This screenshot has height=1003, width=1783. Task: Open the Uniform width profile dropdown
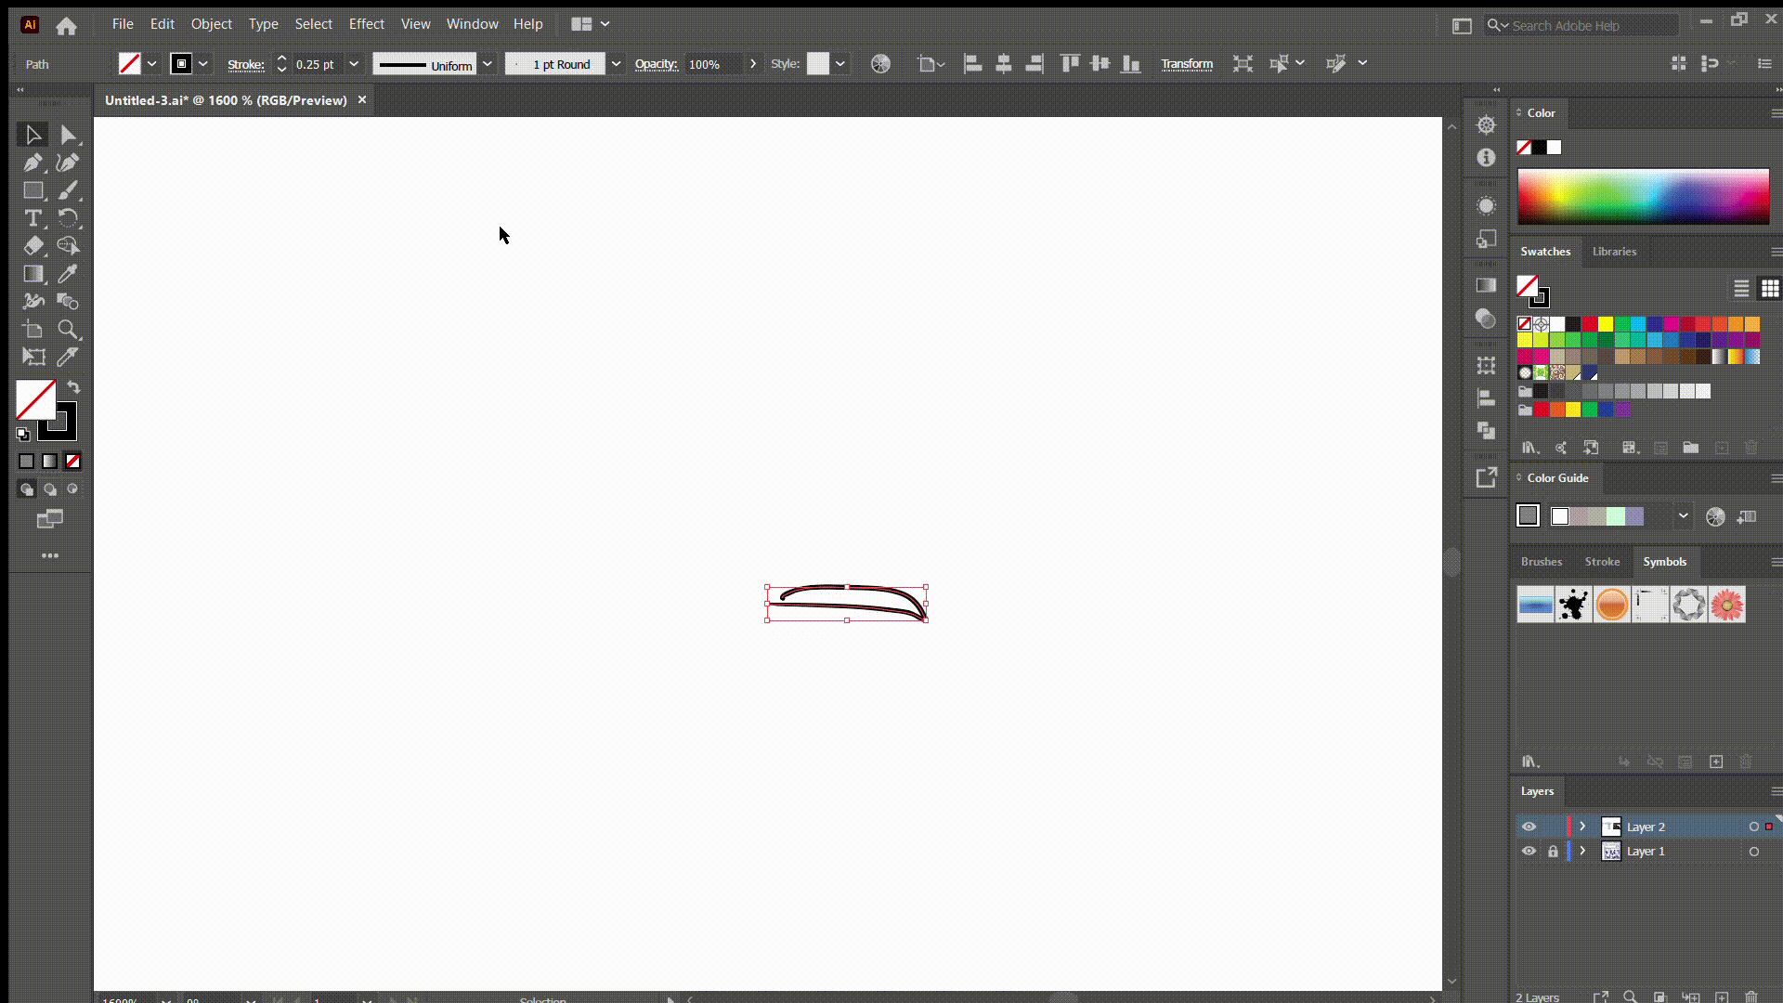coord(488,64)
